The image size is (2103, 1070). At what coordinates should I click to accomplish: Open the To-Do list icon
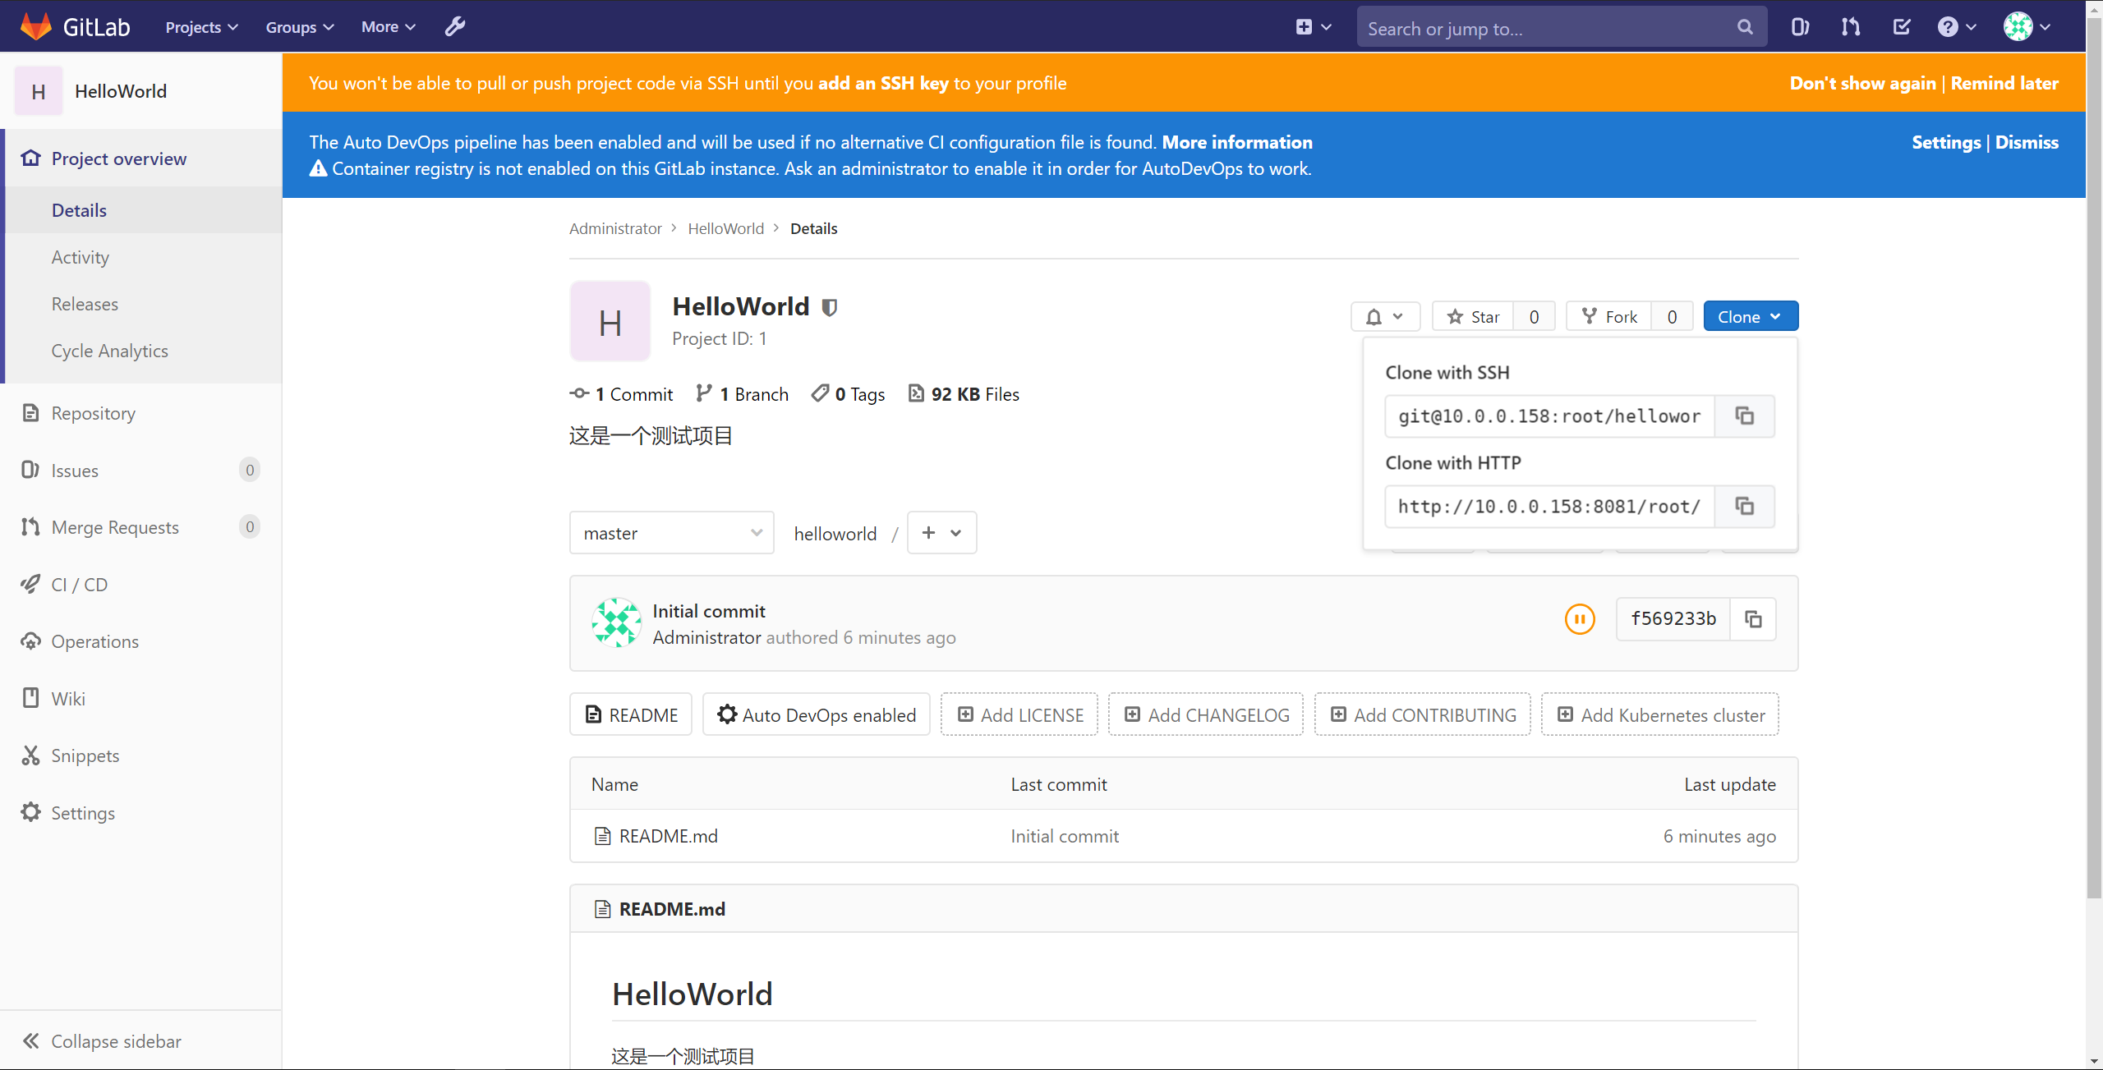pyautogui.click(x=1902, y=27)
